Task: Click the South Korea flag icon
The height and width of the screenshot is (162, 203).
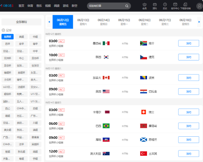Action: click(x=106, y=57)
